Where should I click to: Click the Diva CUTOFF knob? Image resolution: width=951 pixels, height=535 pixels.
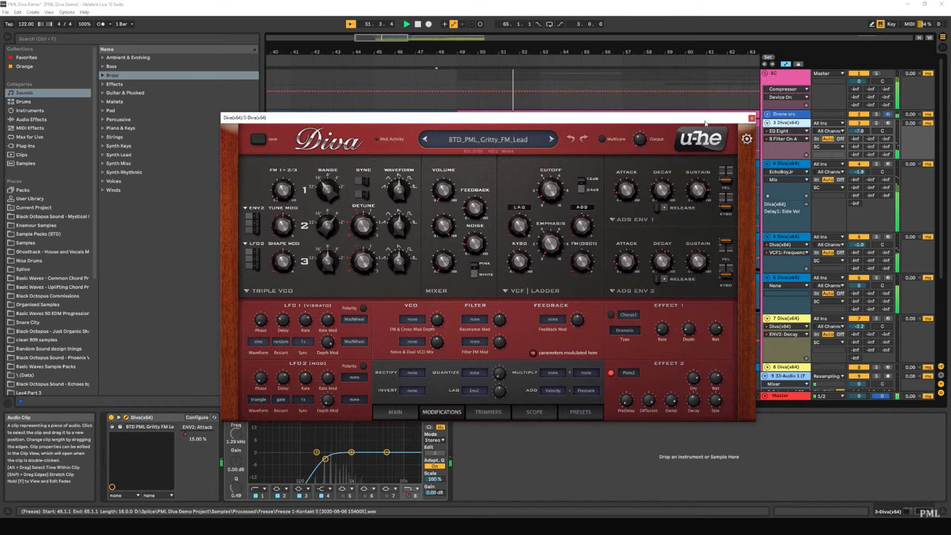tap(550, 191)
